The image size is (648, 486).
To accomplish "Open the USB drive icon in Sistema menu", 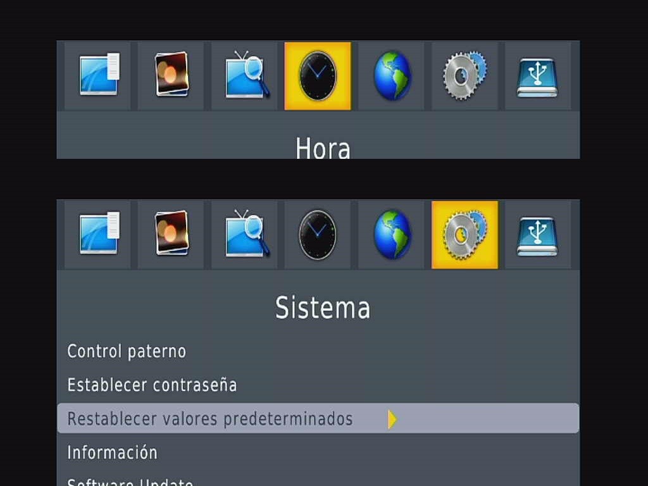I will (x=538, y=235).
